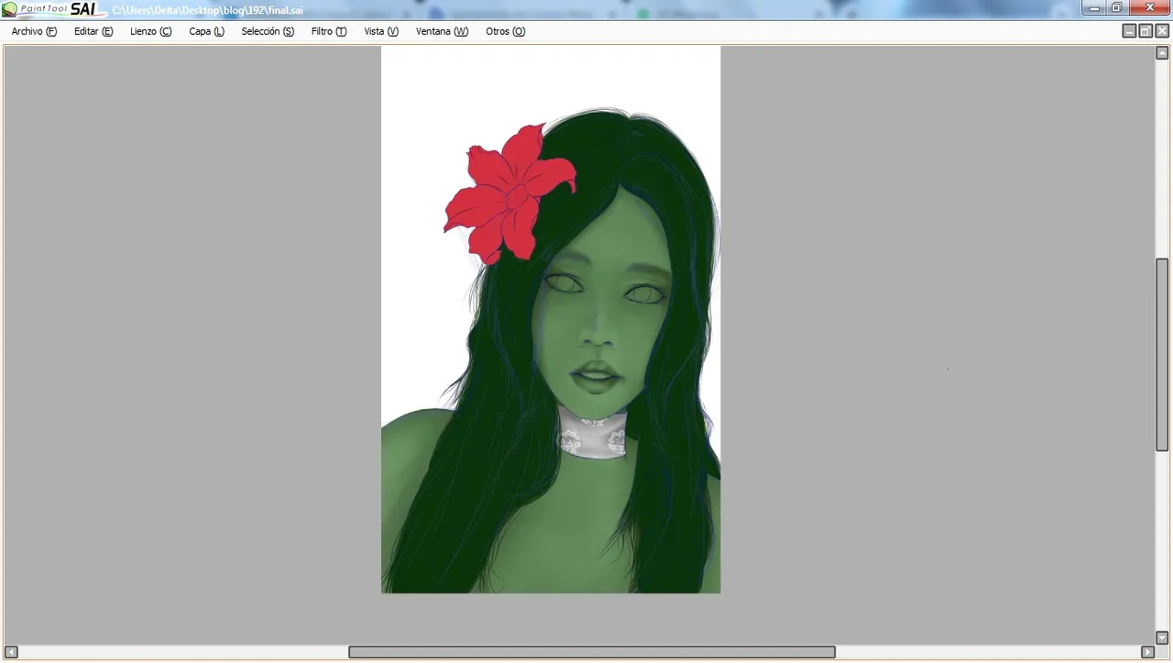The image size is (1173, 663).
Task: Open the Archivo menu
Action: tap(34, 31)
